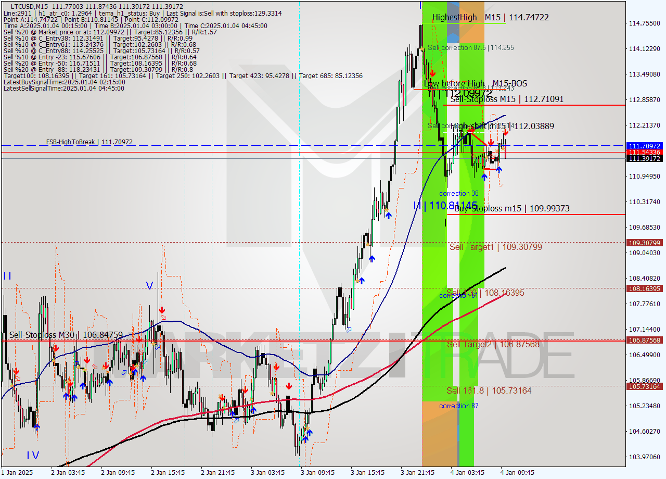Click the Sell Target1 | 109.30799 label

point(495,247)
